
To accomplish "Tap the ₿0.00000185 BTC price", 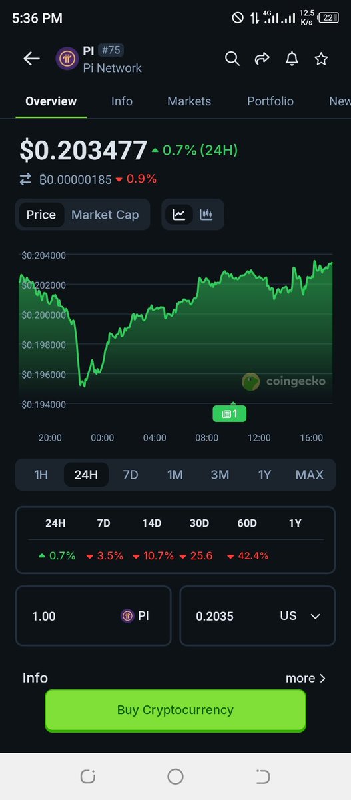I will pyautogui.click(x=75, y=179).
